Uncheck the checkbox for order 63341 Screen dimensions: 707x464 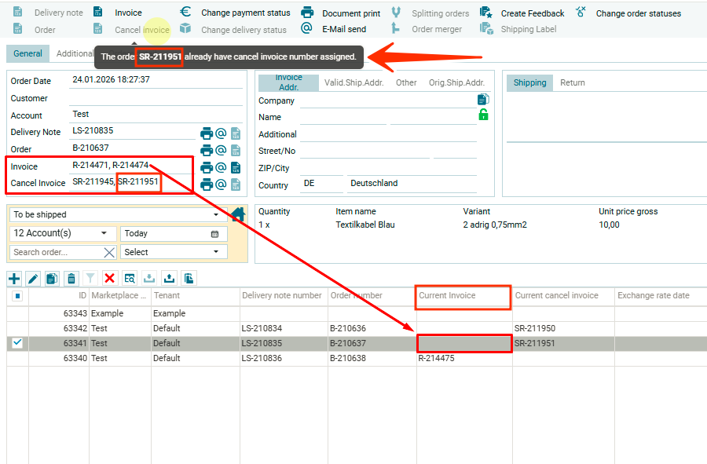(17, 343)
